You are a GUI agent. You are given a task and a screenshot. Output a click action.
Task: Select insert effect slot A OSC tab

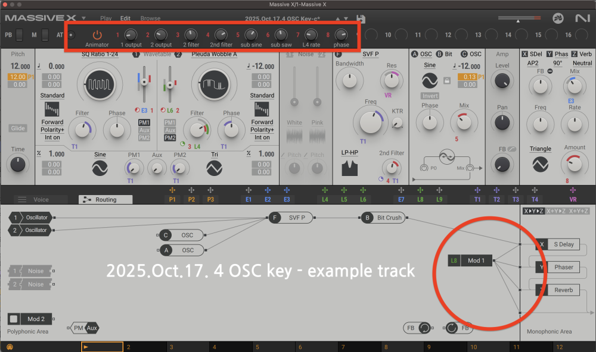pyautogui.click(x=422, y=54)
